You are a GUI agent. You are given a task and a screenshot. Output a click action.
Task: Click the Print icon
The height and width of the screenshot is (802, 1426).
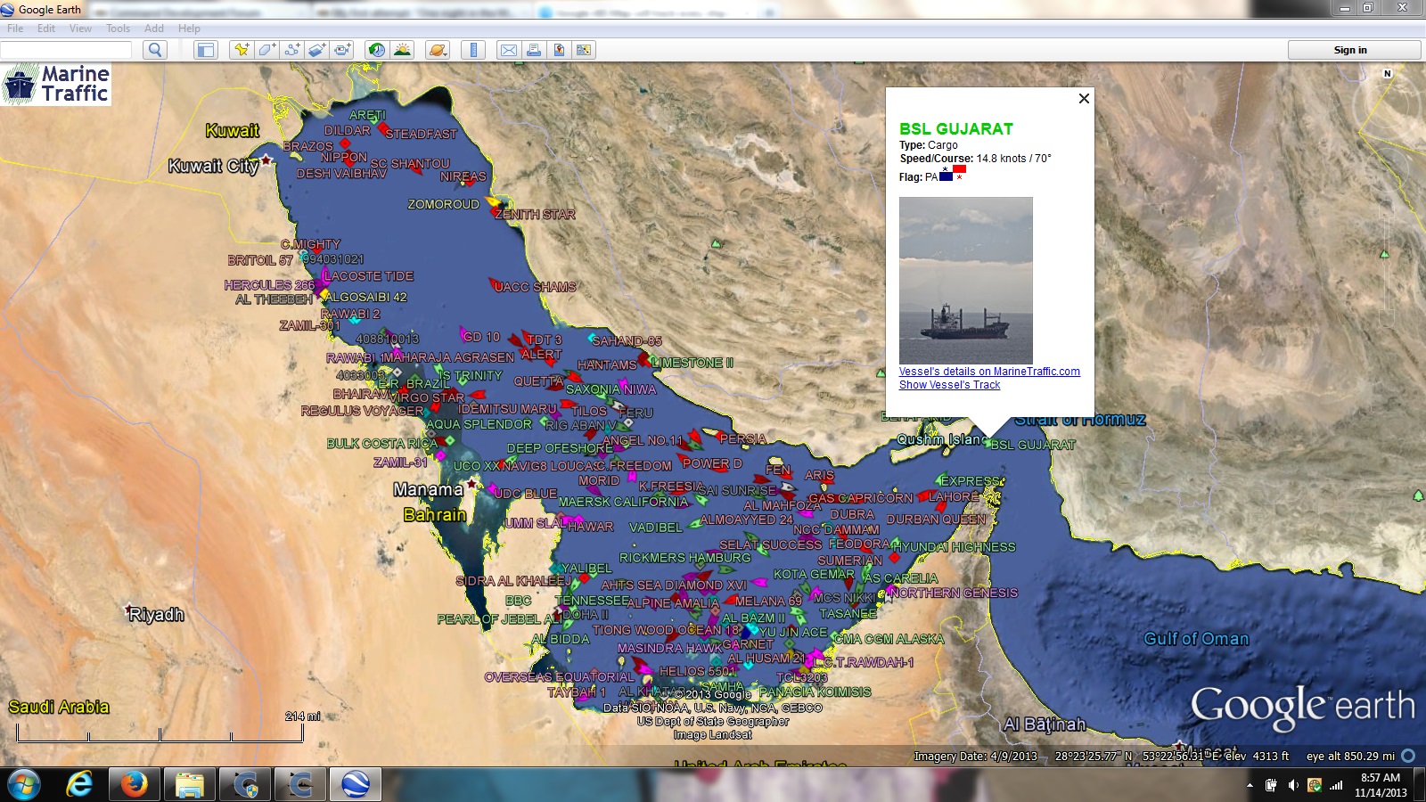pos(534,50)
